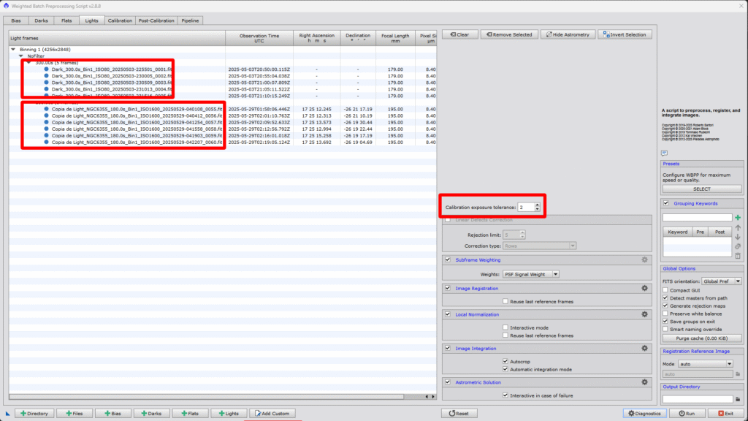
Task: Open Image Registration settings gear
Action: click(x=644, y=289)
